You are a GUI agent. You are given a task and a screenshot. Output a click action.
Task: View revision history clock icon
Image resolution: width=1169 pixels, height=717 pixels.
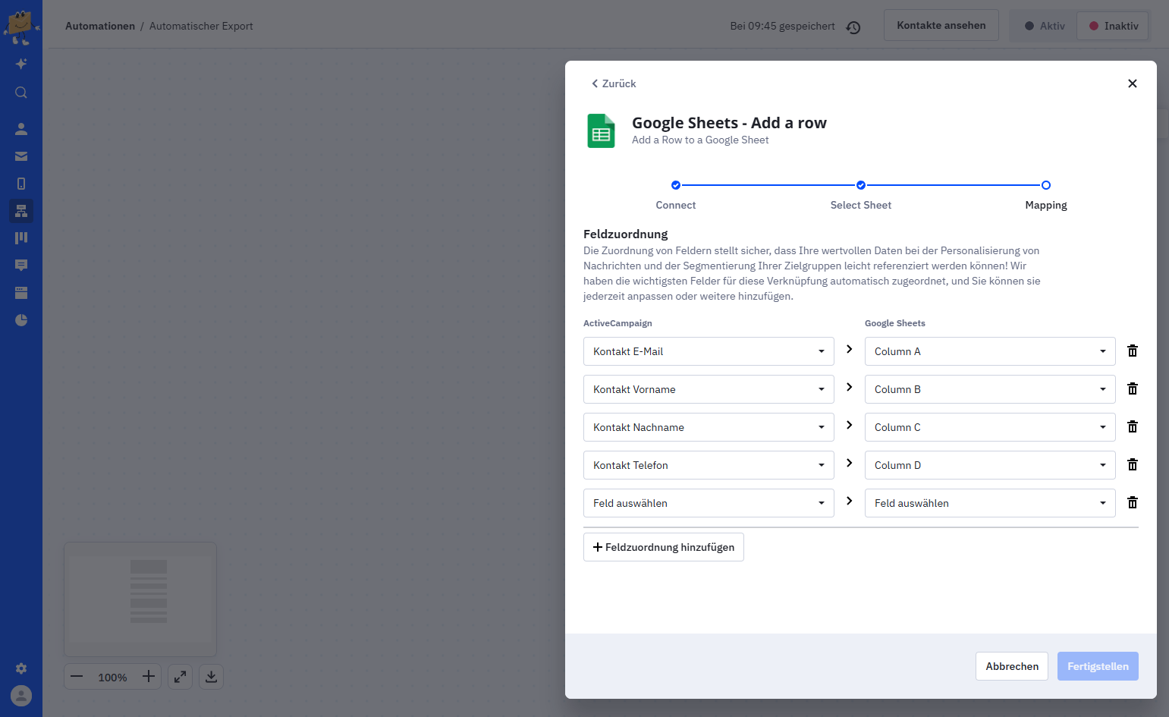point(853,27)
